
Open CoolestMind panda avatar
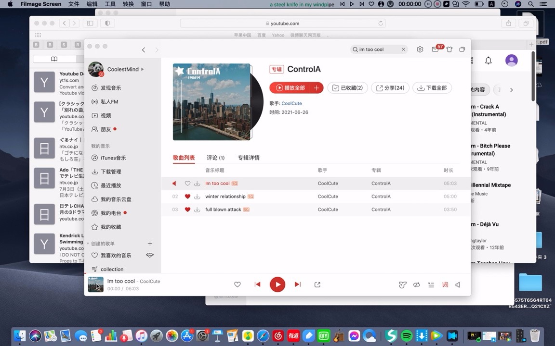95,69
